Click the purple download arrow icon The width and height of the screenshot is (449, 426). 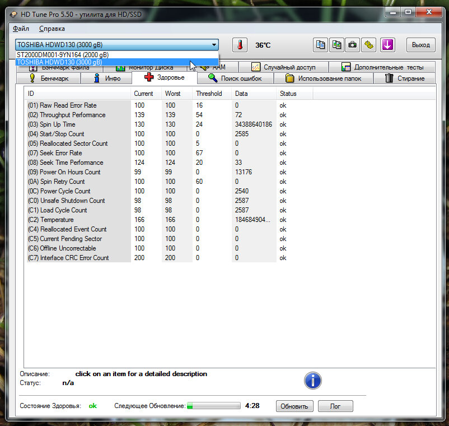[388, 45]
